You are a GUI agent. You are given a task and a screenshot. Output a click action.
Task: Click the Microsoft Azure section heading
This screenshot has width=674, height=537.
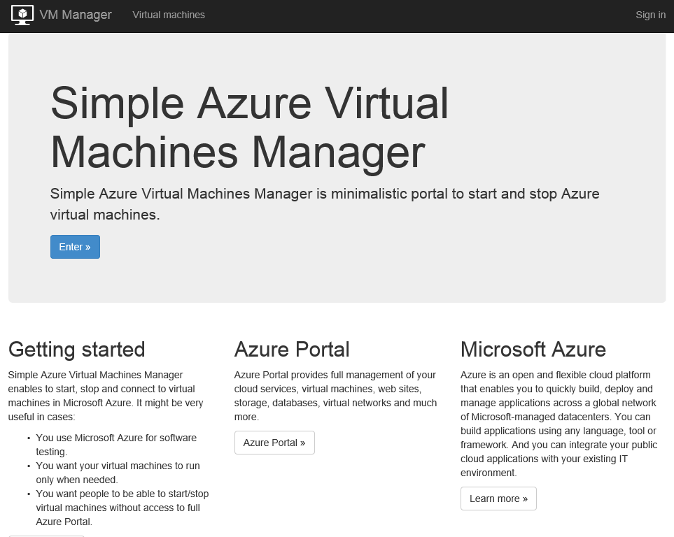[533, 350]
